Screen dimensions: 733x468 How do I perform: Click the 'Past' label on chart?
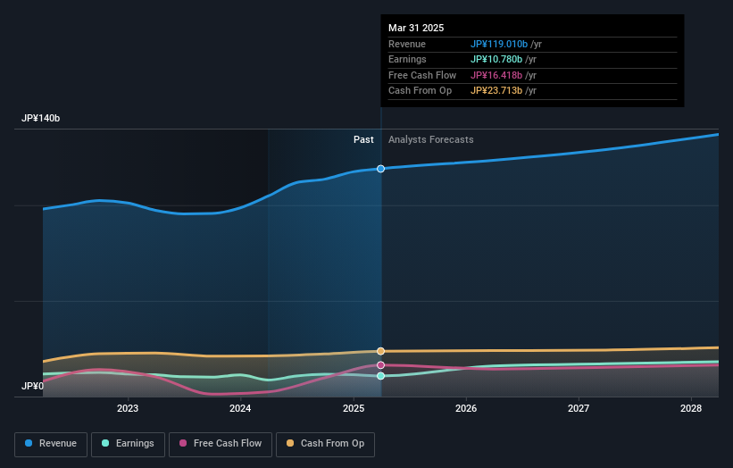tap(363, 140)
